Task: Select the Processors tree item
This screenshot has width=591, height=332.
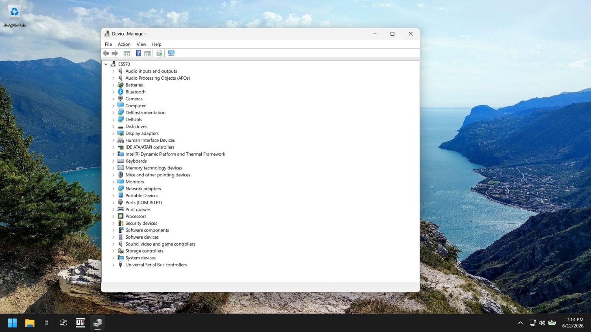Action: tap(136, 217)
